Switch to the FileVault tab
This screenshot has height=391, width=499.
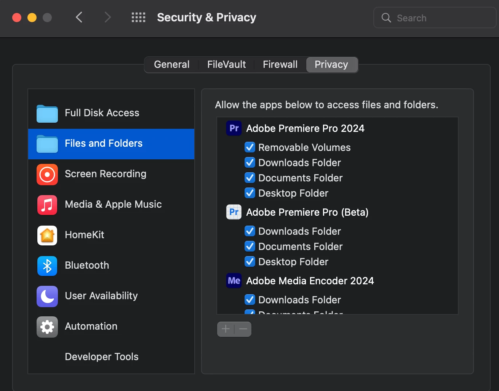[x=226, y=64]
